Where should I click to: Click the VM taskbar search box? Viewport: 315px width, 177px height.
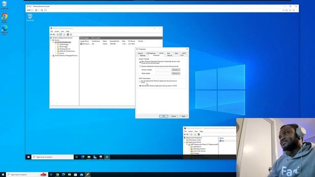click(x=53, y=157)
